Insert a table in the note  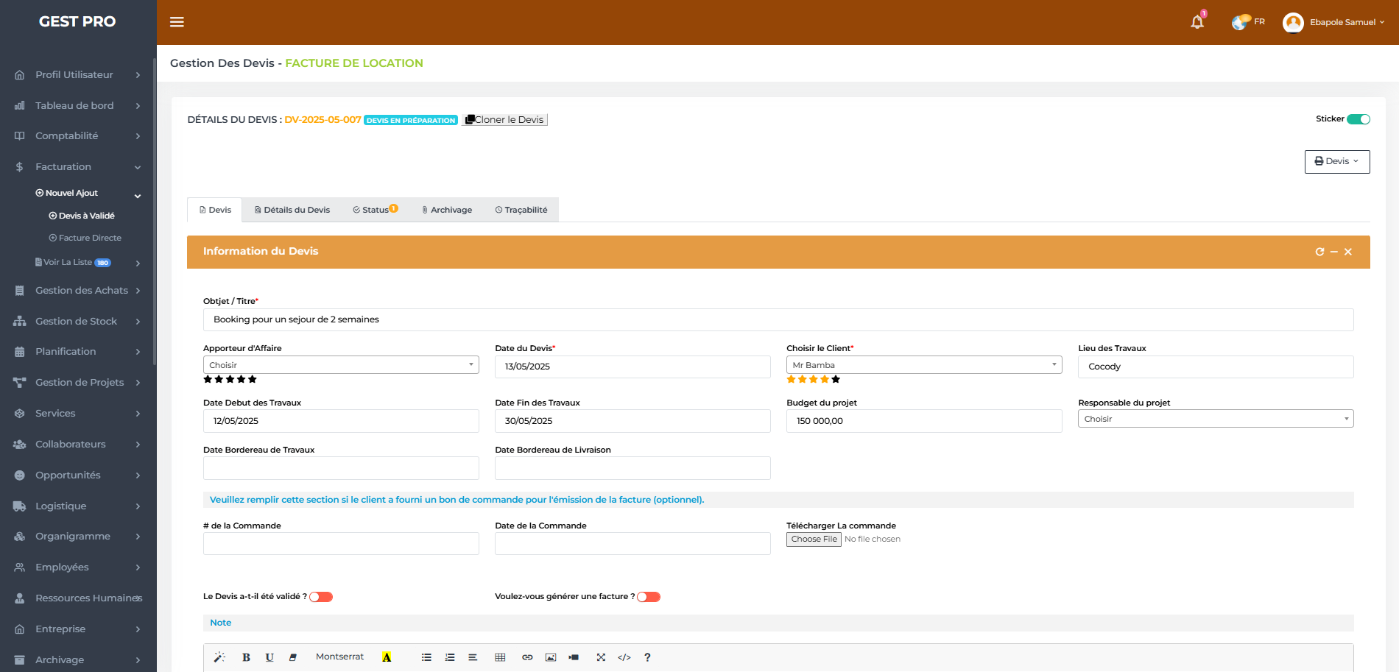500,657
